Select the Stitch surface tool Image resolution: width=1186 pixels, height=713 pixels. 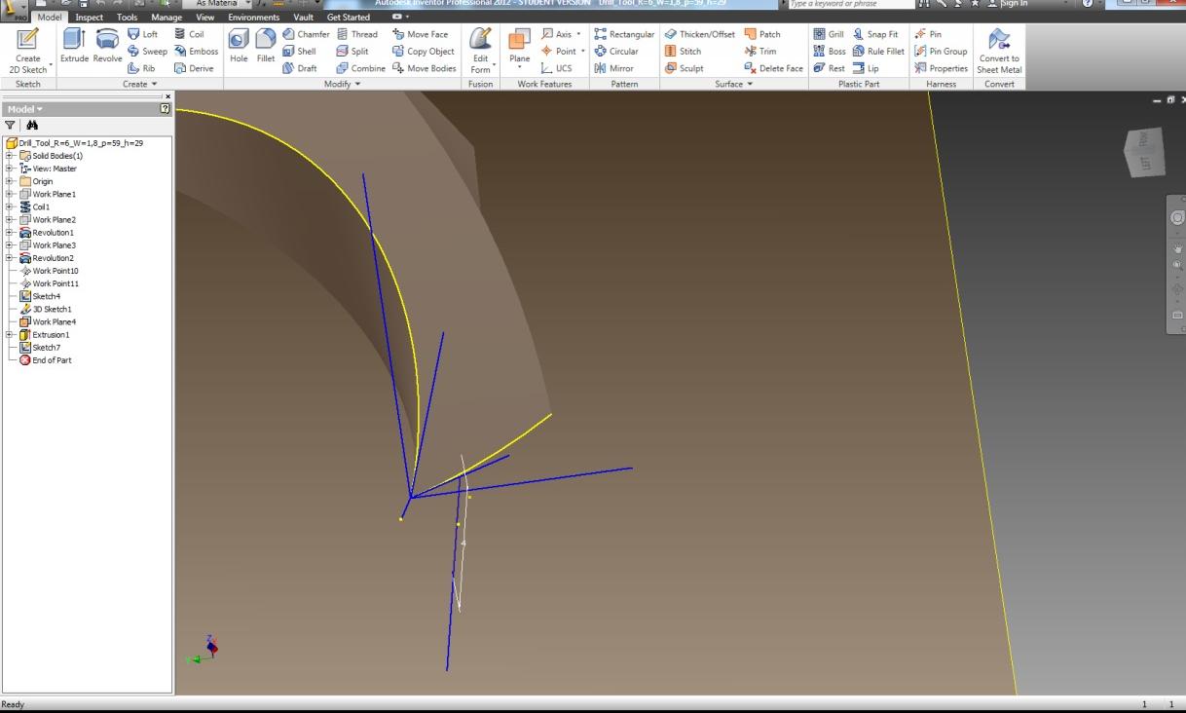click(683, 51)
